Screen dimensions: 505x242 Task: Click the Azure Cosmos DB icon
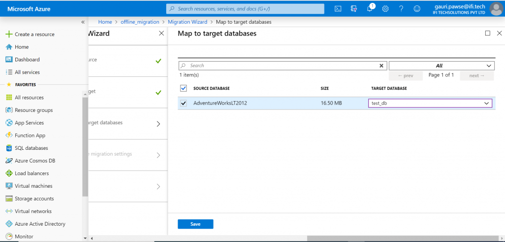9,161
